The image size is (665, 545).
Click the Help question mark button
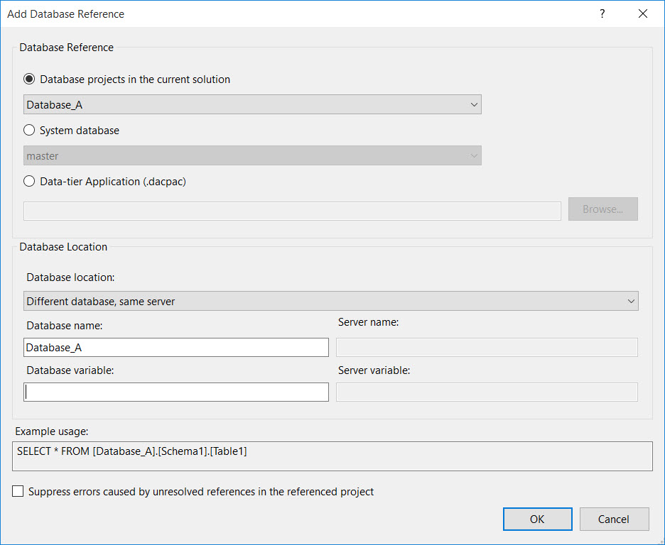click(602, 13)
